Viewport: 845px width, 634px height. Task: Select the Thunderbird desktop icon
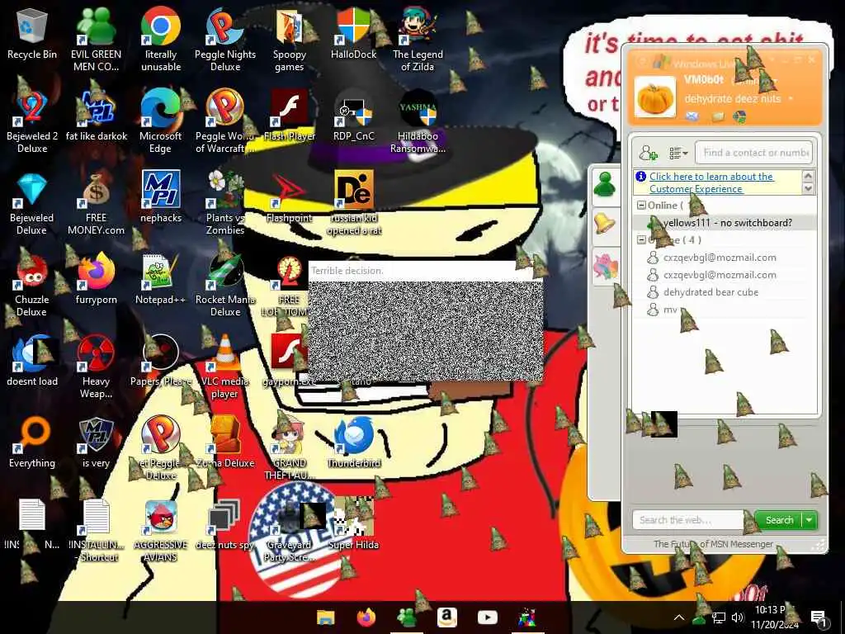(x=354, y=443)
